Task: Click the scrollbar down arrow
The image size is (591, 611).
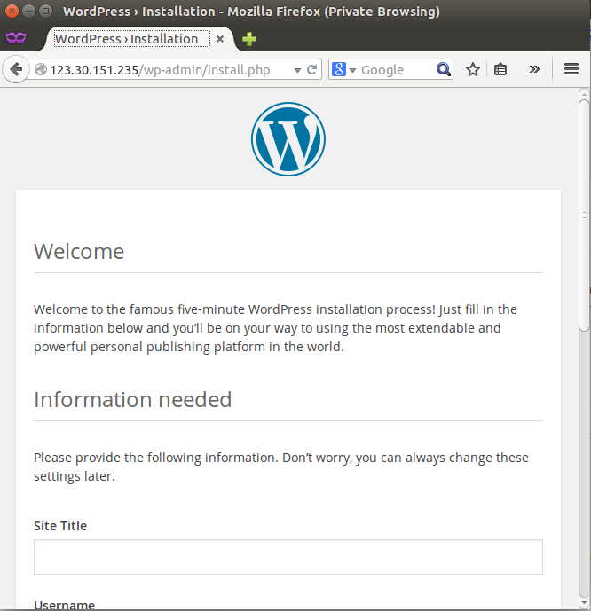Action: 584,603
